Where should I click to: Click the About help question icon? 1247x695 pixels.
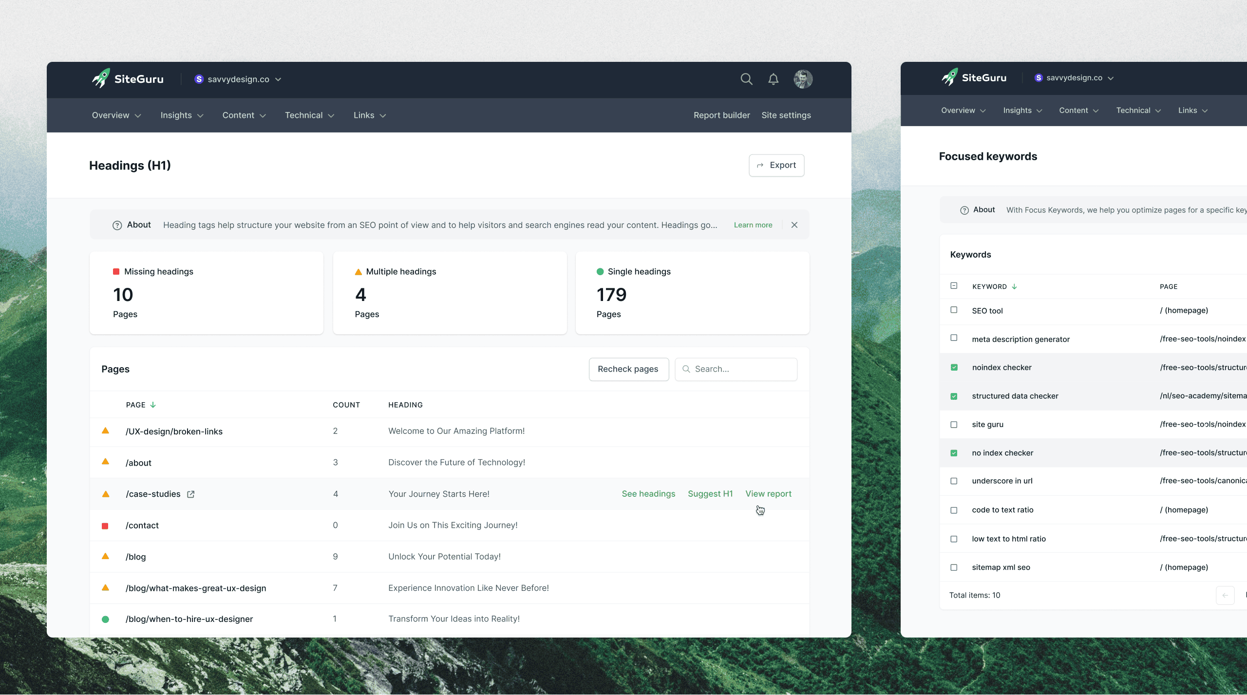117,225
